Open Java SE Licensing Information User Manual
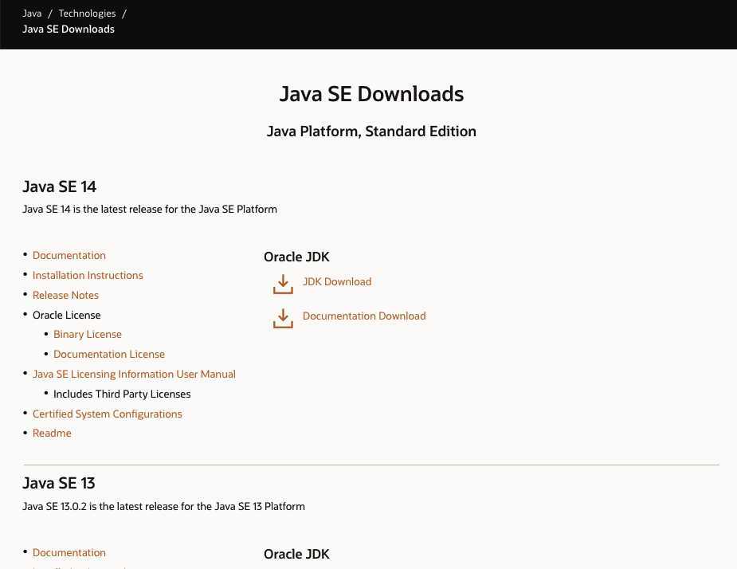 134,374
